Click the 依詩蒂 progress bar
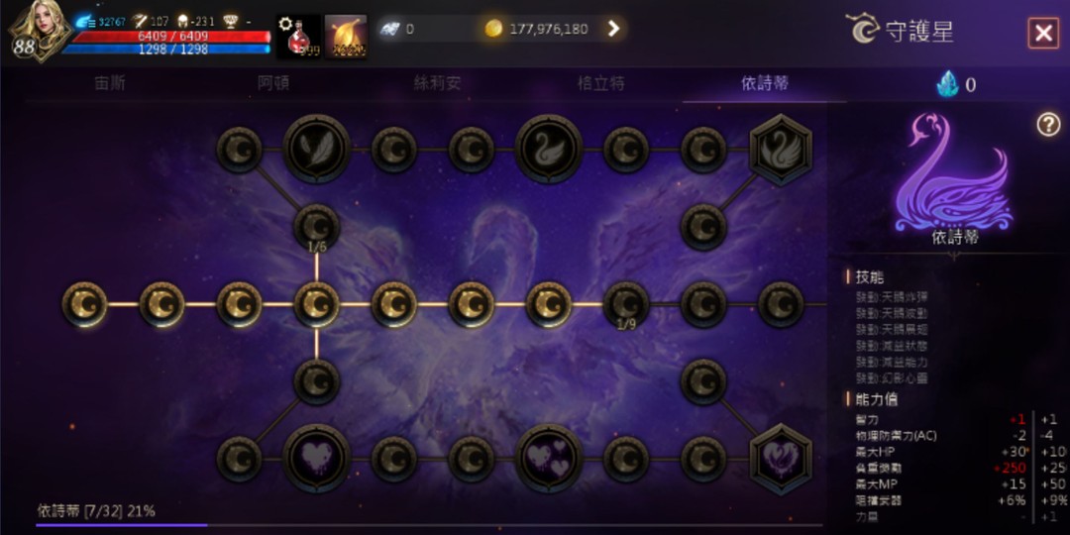The width and height of the screenshot is (1070, 535). (x=429, y=525)
